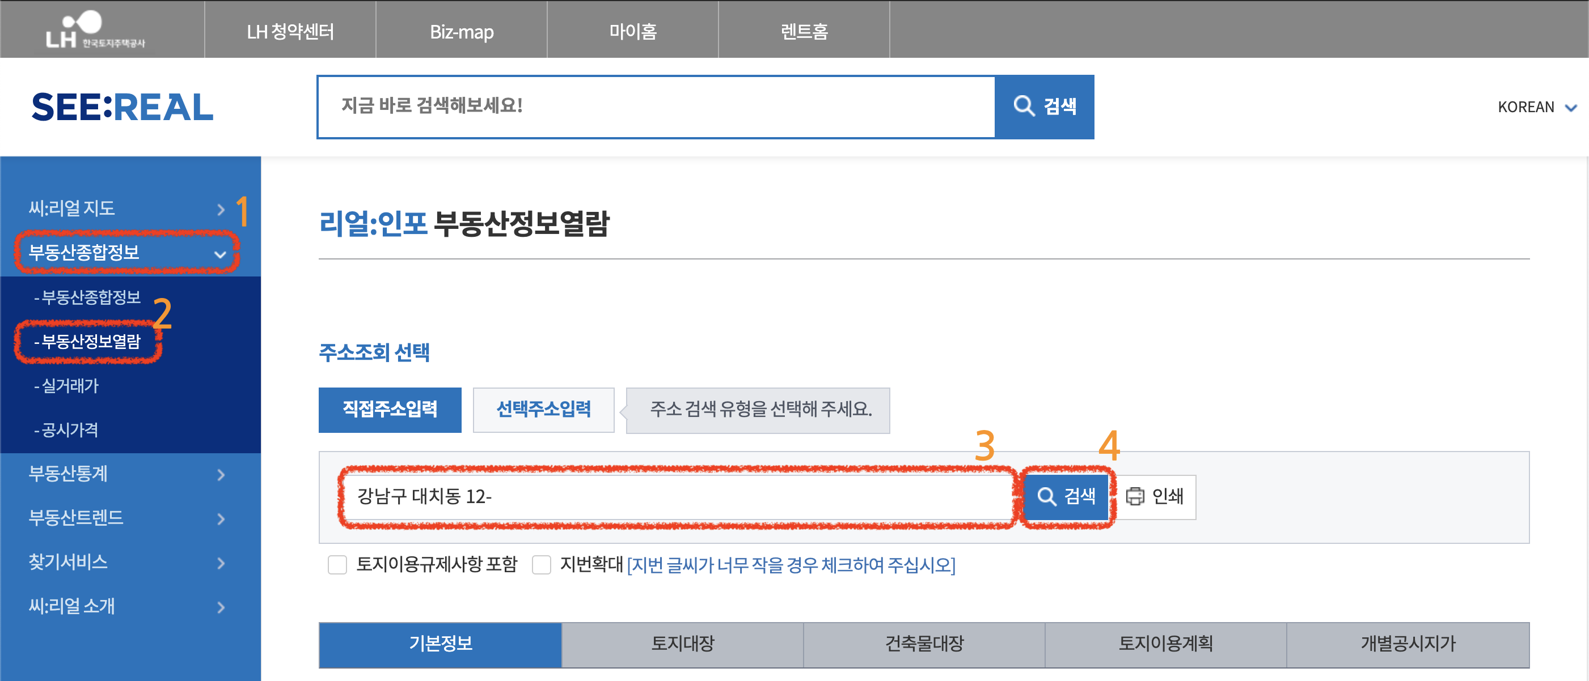Click the address field containing 강남구 대치동
The width and height of the screenshot is (1589, 681).
[x=675, y=496]
